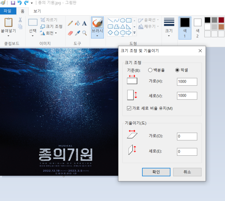225x201 pixels.
Task: Click the 자르기 crop button
Action: [x=49, y=20]
